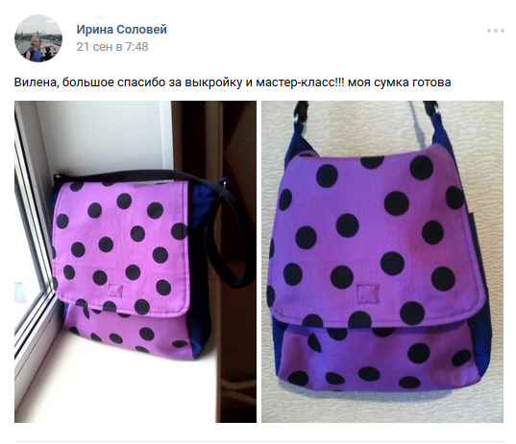The height and width of the screenshot is (444, 516).
Task: Expand the ellipsis actions dropdown of the post
Action: click(x=496, y=31)
